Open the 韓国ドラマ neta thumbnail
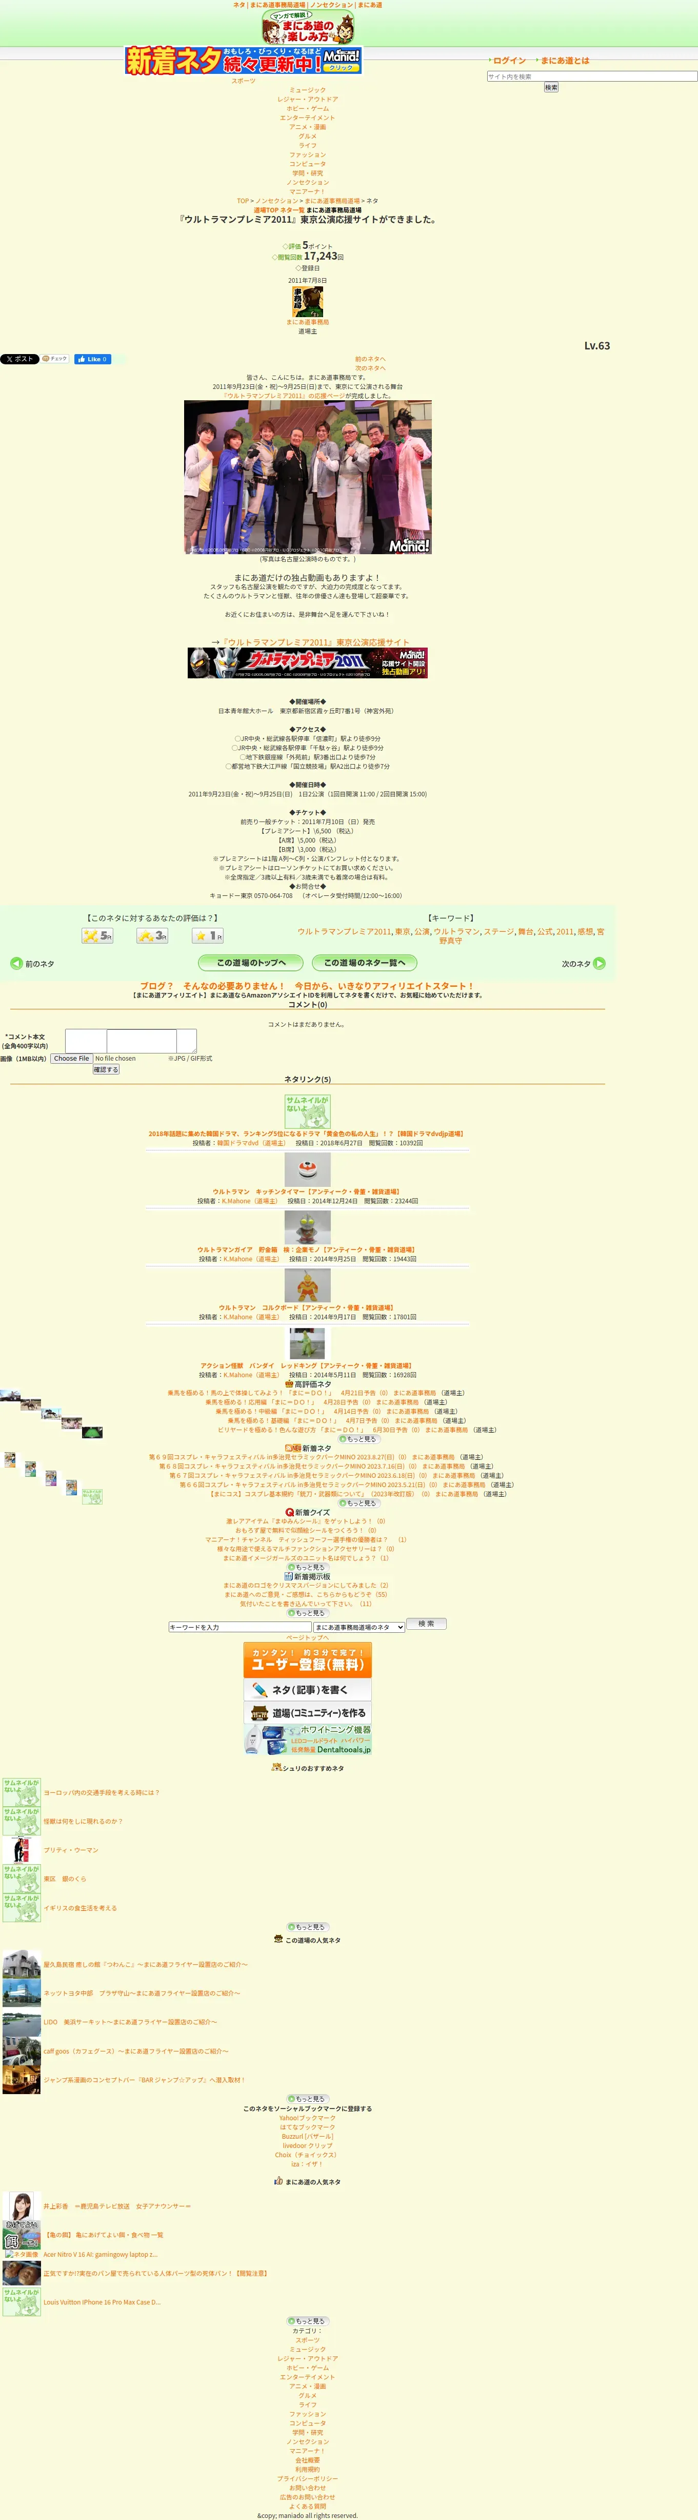 click(308, 1111)
